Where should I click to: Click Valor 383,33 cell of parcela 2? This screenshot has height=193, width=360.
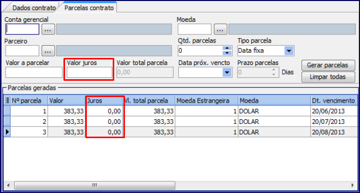(x=67, y=121)
